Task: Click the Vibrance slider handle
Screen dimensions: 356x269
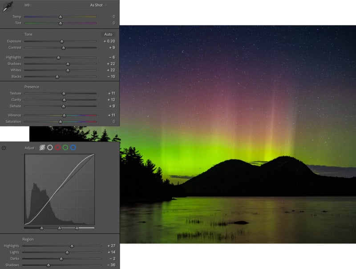Action: point(64,115)
